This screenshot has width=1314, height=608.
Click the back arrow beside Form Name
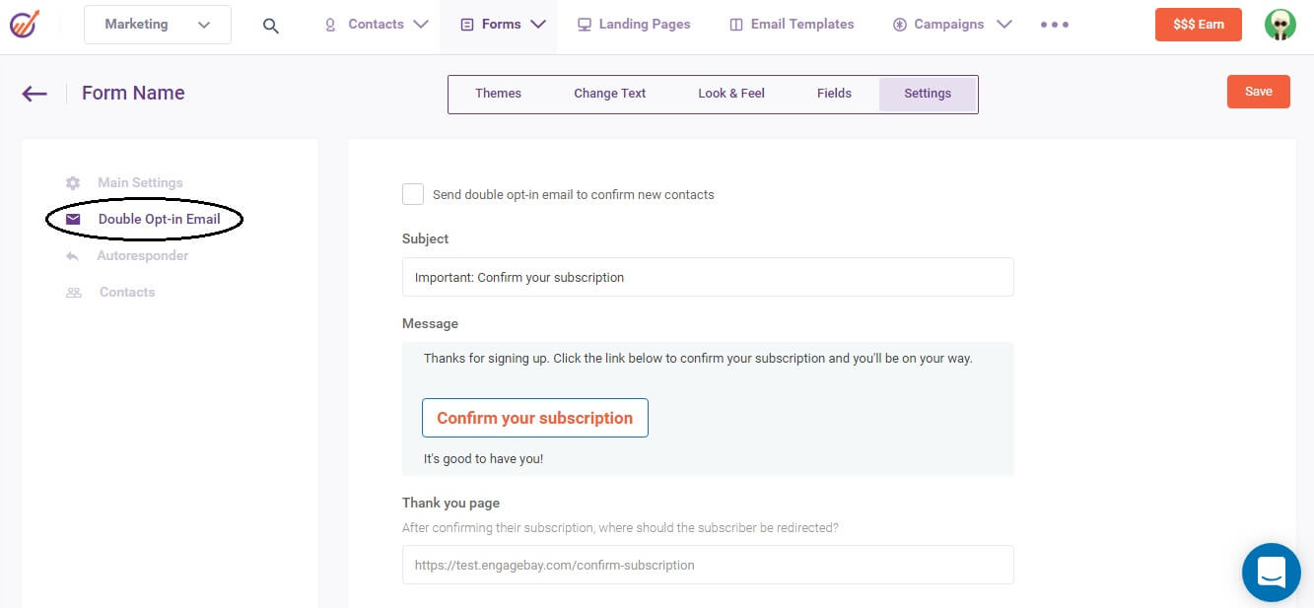35,94
